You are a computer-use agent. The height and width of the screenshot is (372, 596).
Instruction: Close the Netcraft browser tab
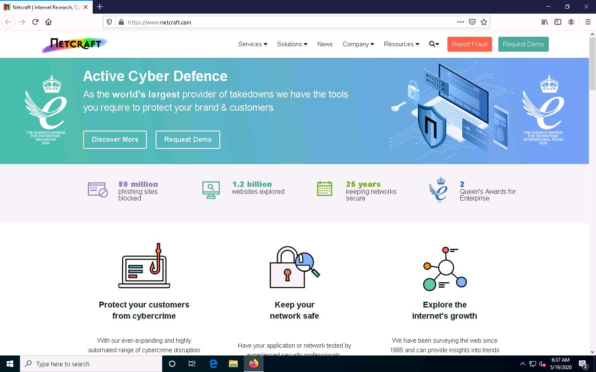(85, 7)
